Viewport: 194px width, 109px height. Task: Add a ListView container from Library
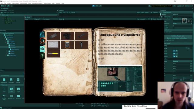18,81
